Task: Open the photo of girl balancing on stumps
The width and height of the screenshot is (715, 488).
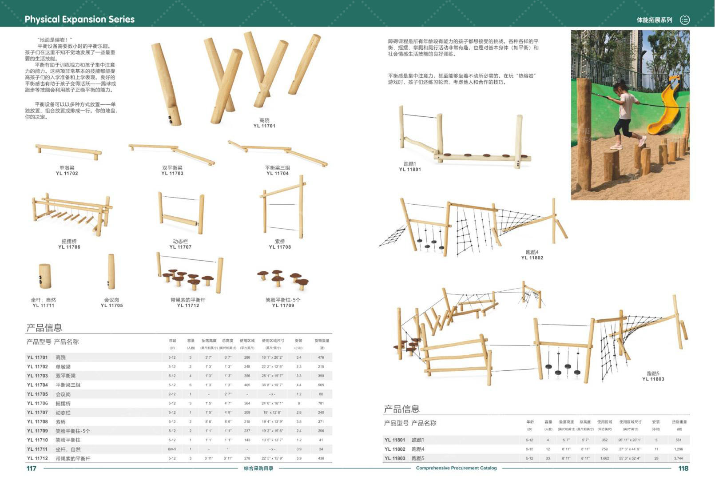Action: (x=630, y=115)
